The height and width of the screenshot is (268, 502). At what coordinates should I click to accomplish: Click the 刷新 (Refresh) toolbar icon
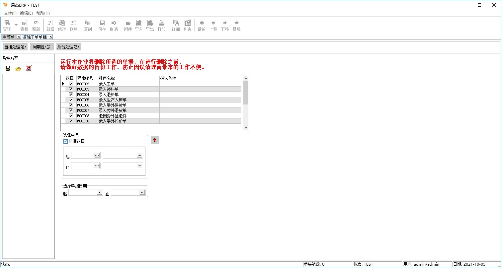[x=36, y=25]
